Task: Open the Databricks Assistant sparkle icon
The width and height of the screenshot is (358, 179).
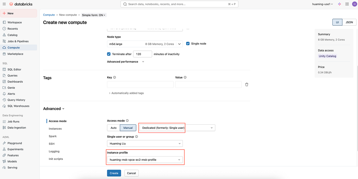Action: point(340,4)
